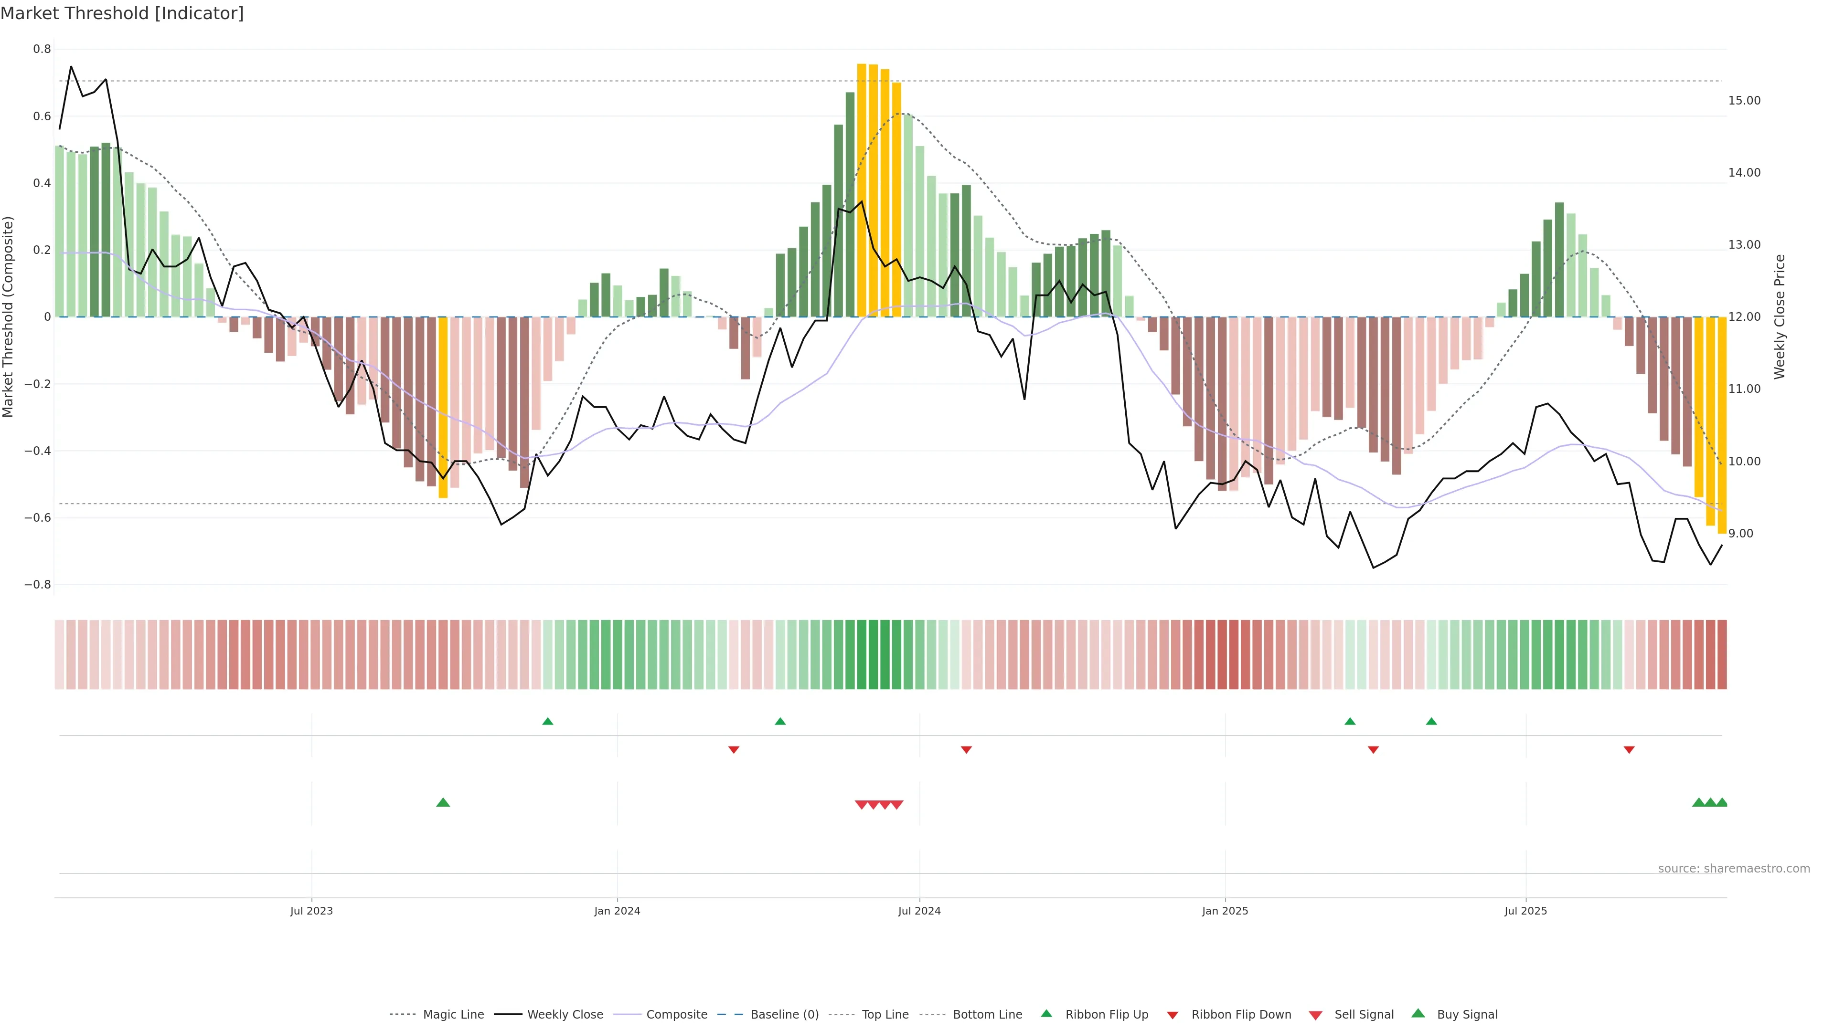
Task: Click the Sell Signal legend triangle icon
Action: pos(1315,1015)
